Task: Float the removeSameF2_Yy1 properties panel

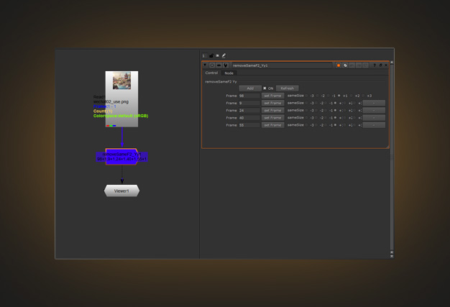Action: (x=380, y=65)
